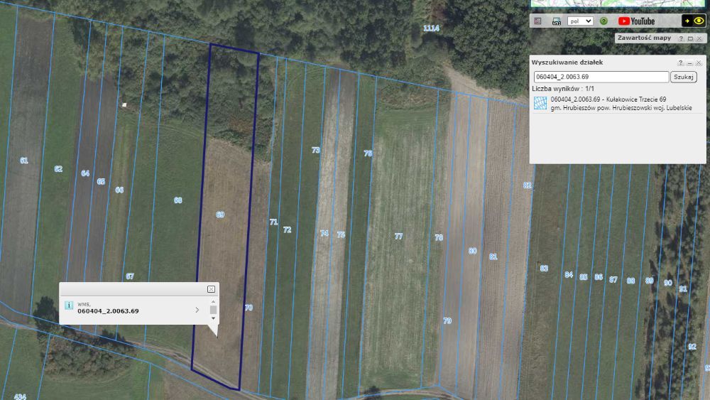Open the YouTube link in the toolbar
This screenshot has height=400, width=710.
(636, 21)
